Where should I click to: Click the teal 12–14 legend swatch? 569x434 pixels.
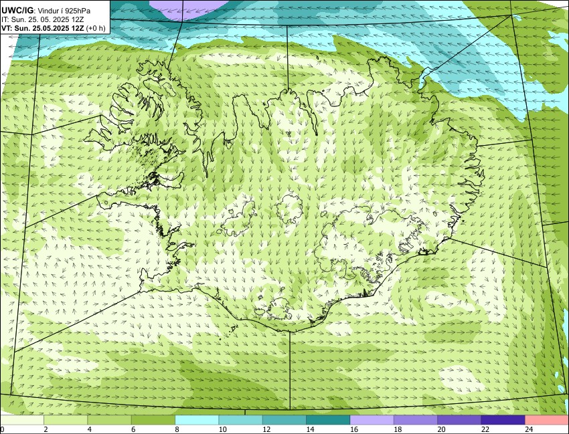(x=284, y=420)
